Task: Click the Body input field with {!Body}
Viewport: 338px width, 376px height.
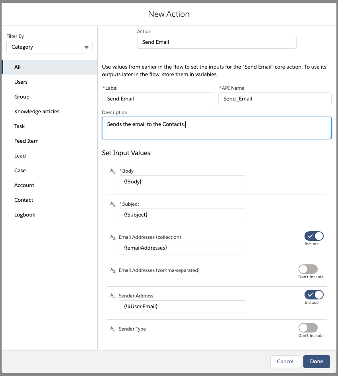Action: coord(183,182)
